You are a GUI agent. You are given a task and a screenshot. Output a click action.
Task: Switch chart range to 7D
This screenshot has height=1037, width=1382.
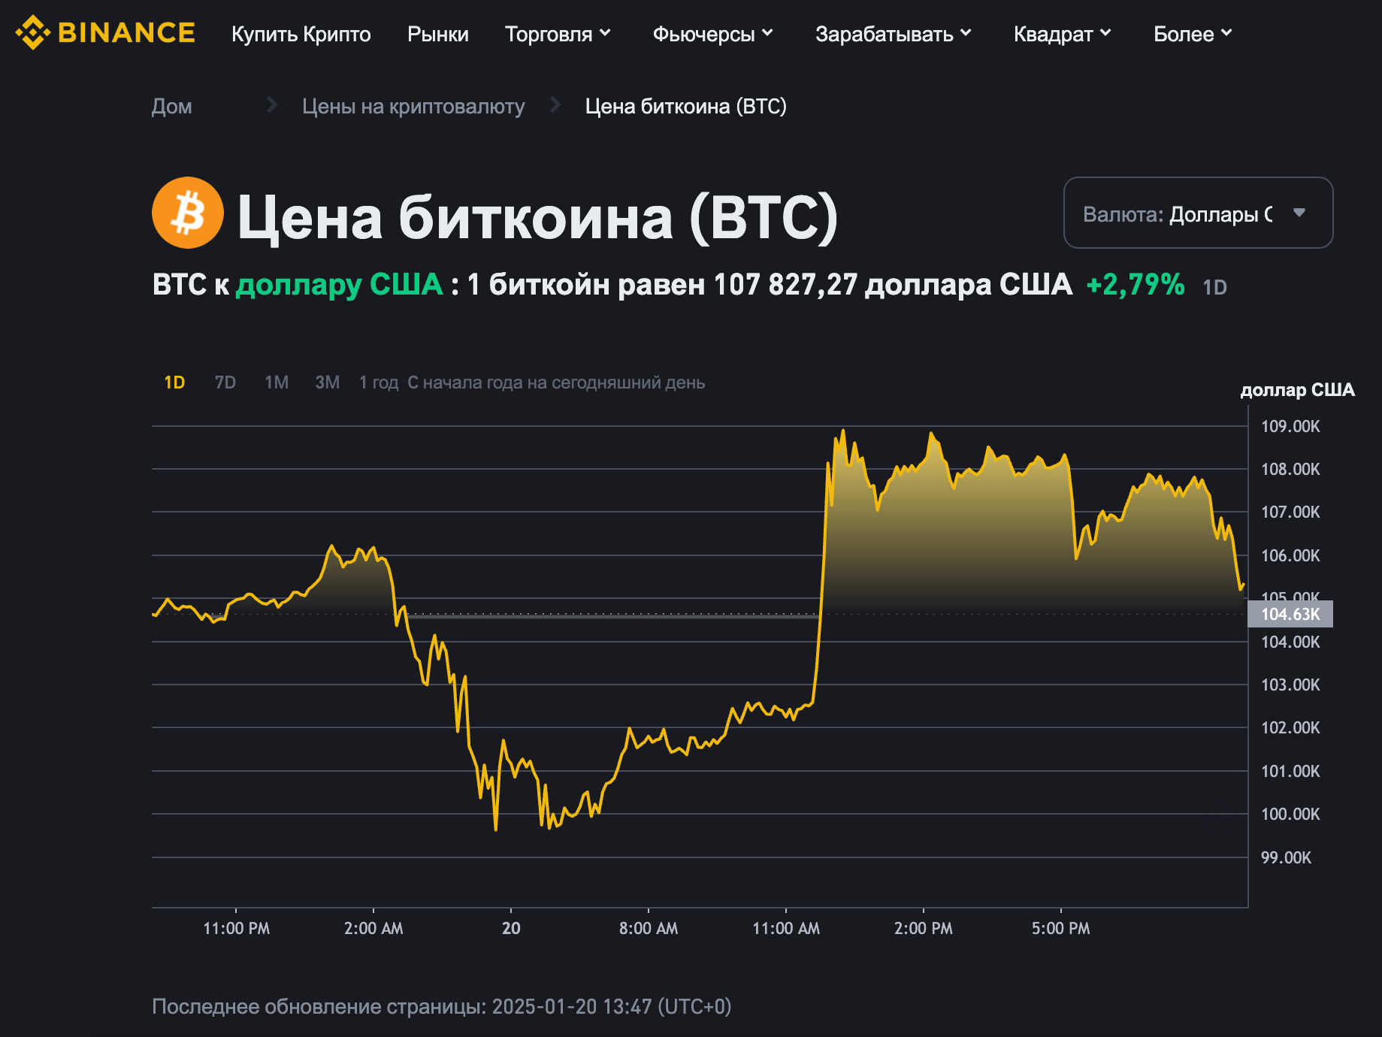pyautogui.click(x=225, y=382)
